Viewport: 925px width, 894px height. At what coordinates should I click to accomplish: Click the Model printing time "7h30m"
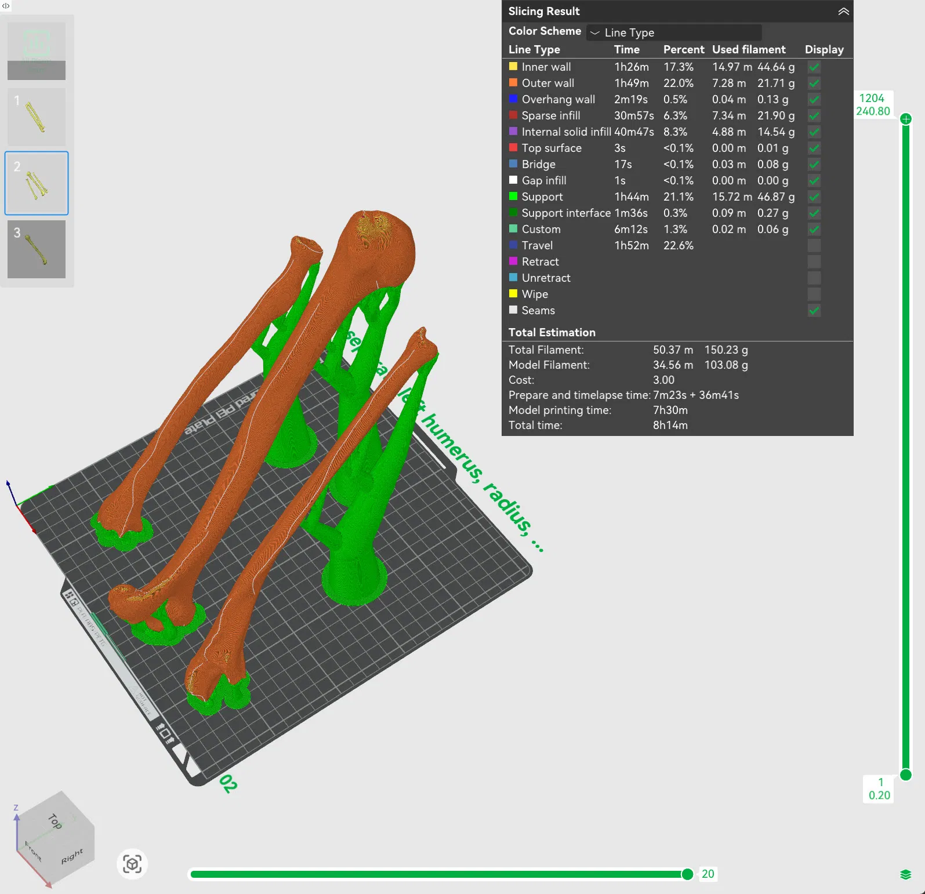click(x=670, y=410)
